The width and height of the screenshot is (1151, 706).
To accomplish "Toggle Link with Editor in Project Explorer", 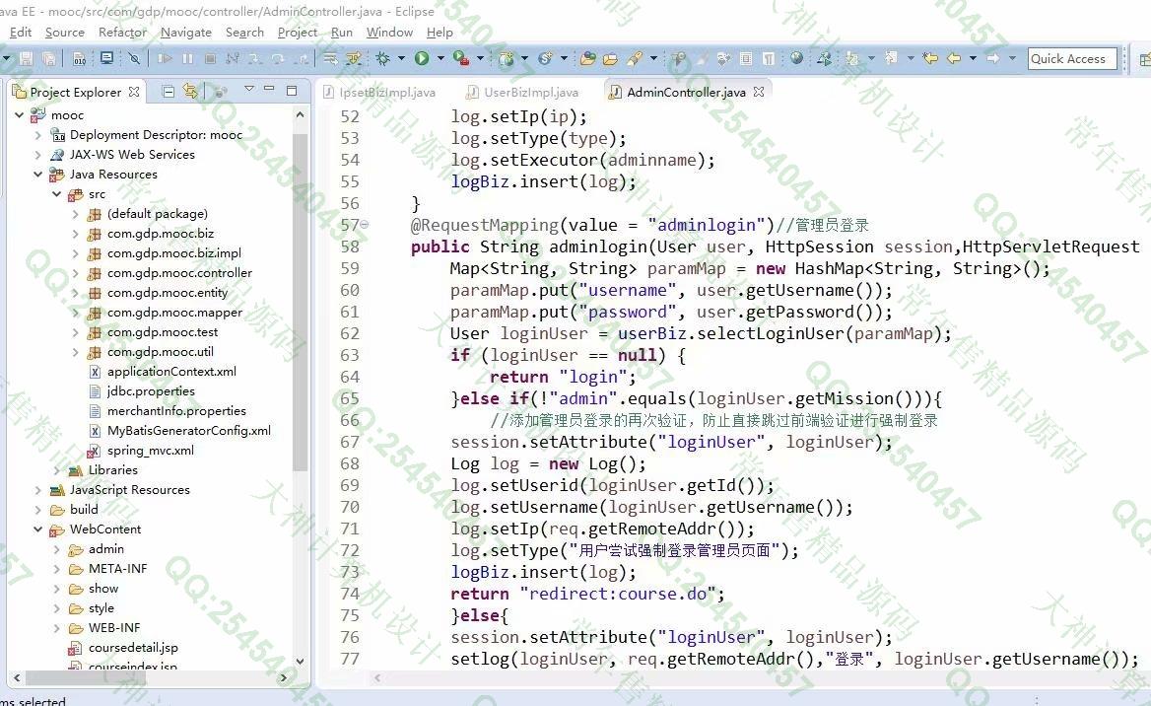I will click(x=190, y=92).
